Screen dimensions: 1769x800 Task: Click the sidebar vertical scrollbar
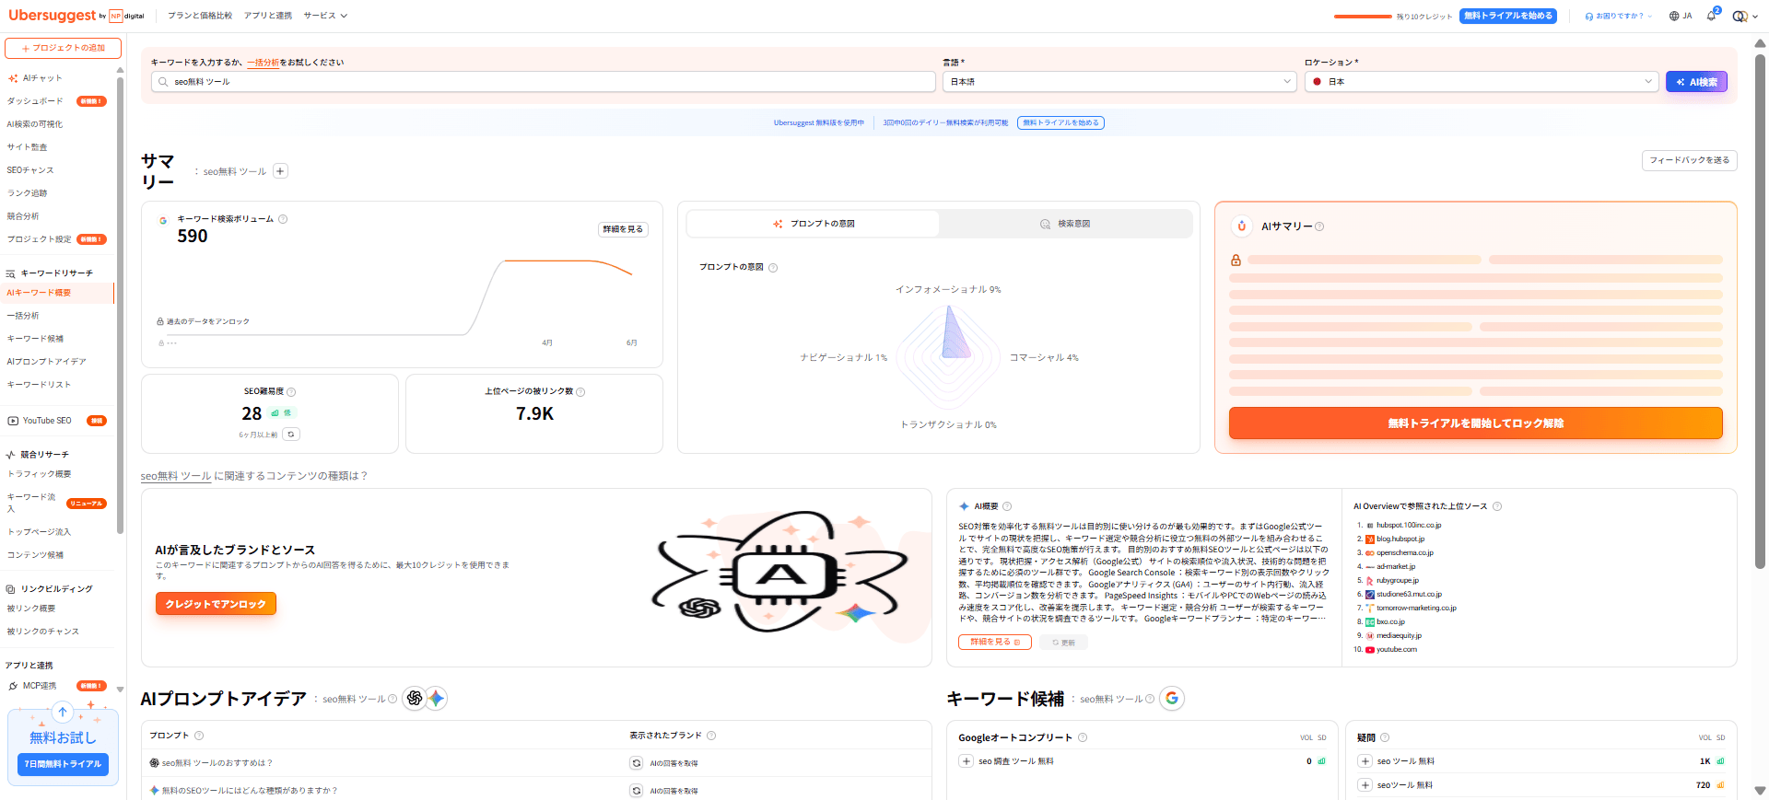pyautogui.click(x=120, y=304)
